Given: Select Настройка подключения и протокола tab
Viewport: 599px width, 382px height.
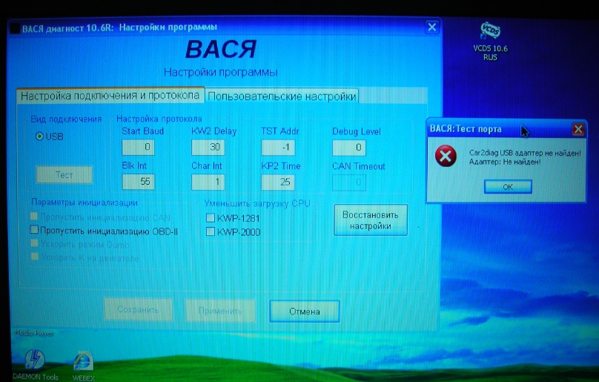Looking at the screenshot, I should (110, 96).
